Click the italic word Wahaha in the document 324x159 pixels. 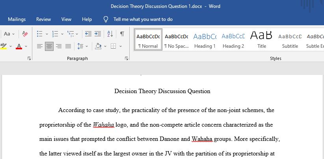[103, 125]
